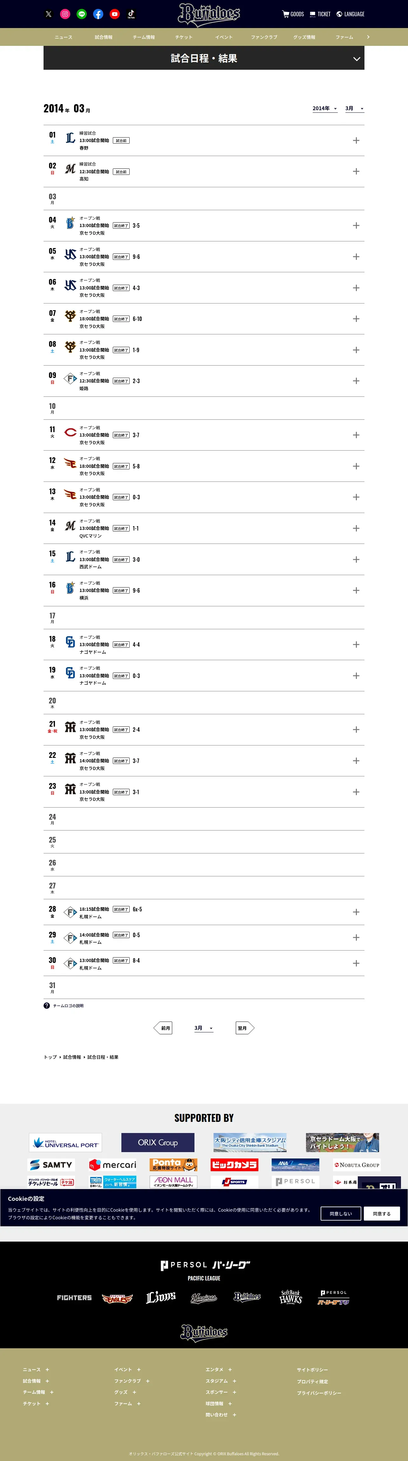Go to previous month with 前月 button
Image resolution: width=408 pixels, height=1461 pixels.
(x=164, y=1028)
